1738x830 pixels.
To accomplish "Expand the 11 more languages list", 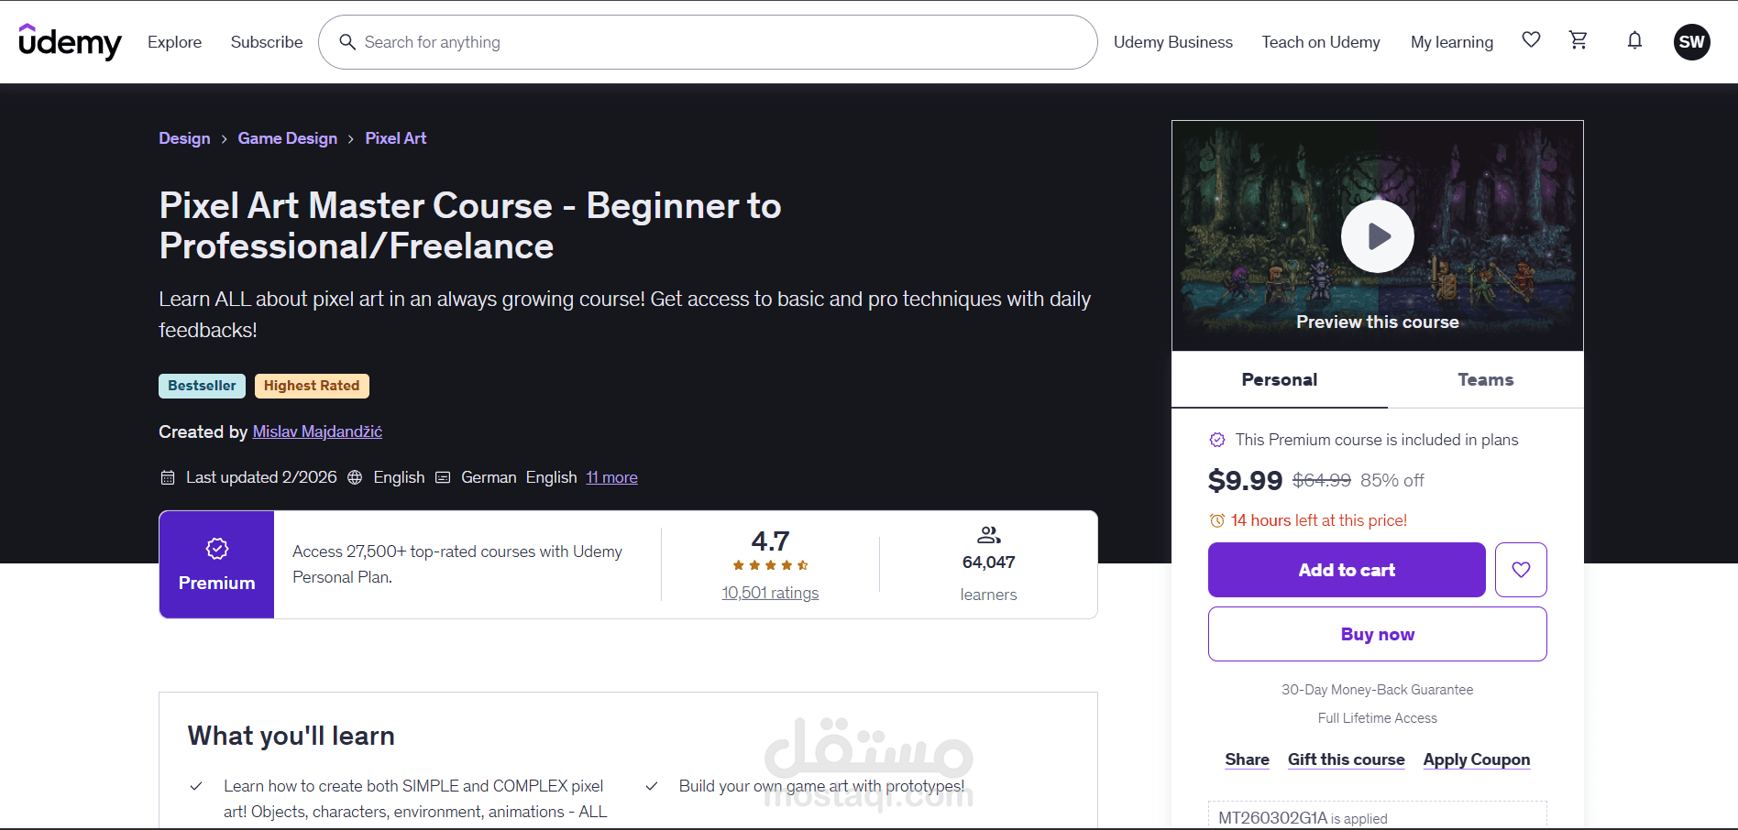I will (x=611, y=476).
